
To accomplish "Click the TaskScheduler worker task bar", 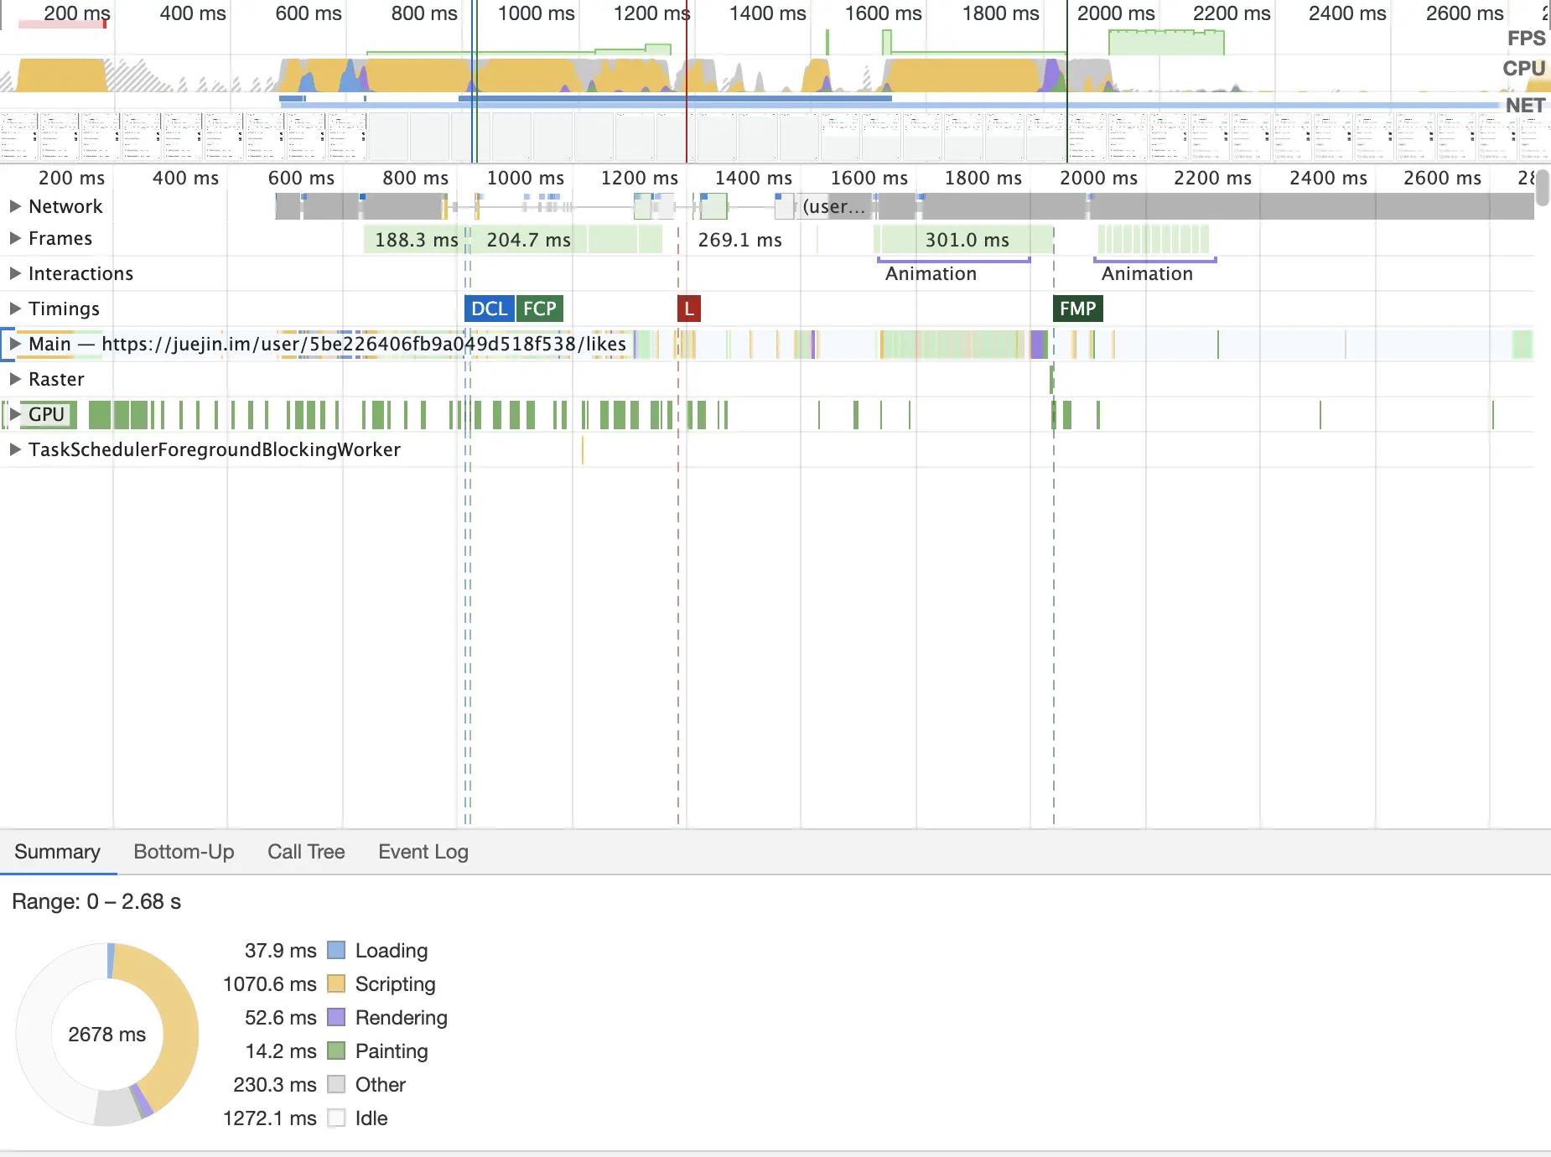I will (x=583, y=449).
